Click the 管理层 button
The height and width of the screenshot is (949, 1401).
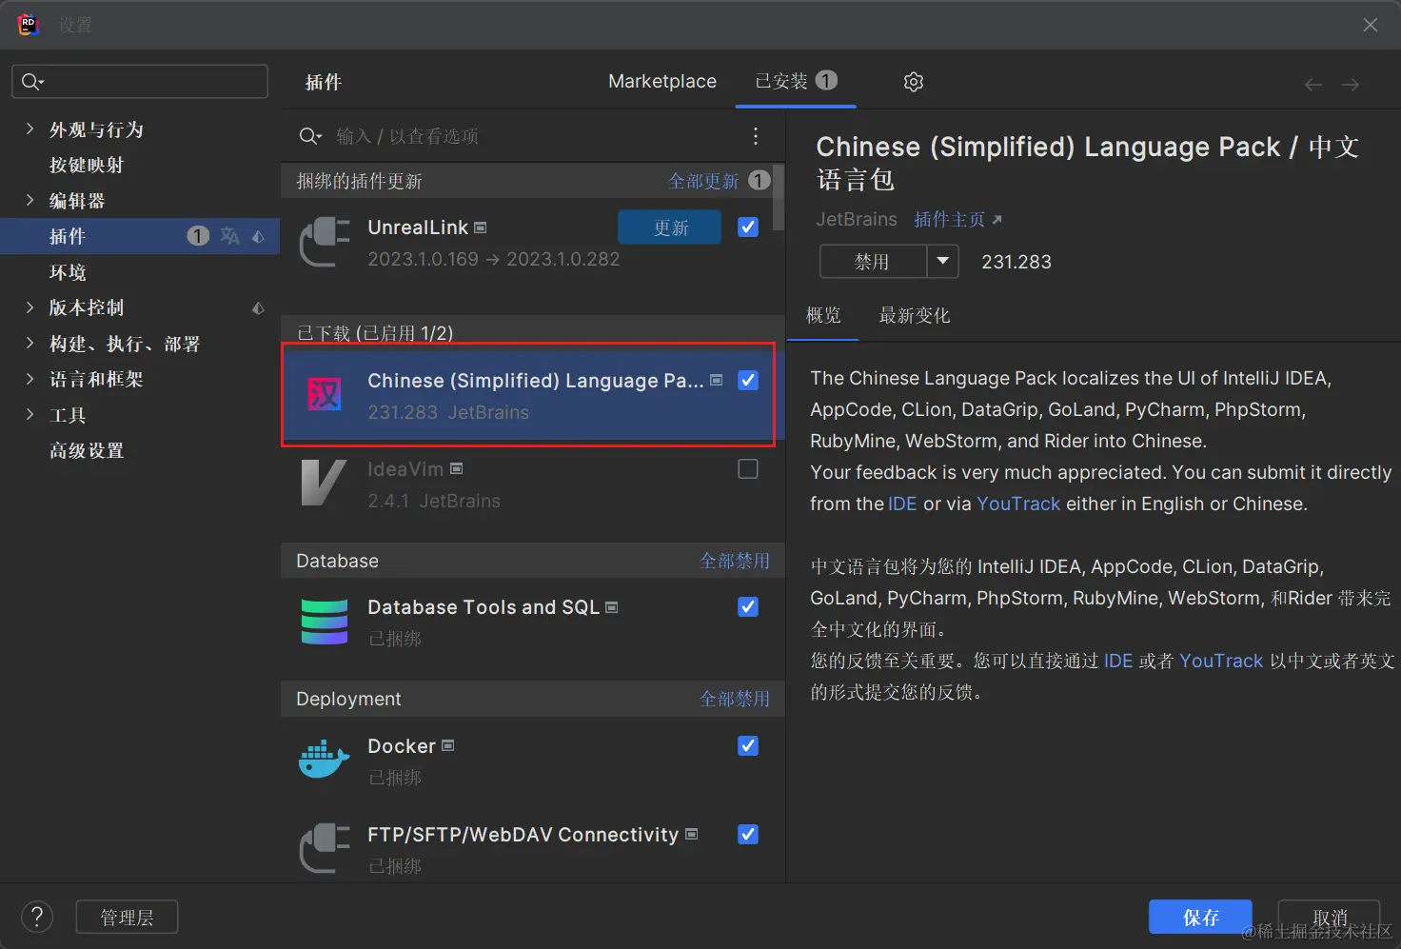click(127, 918)
